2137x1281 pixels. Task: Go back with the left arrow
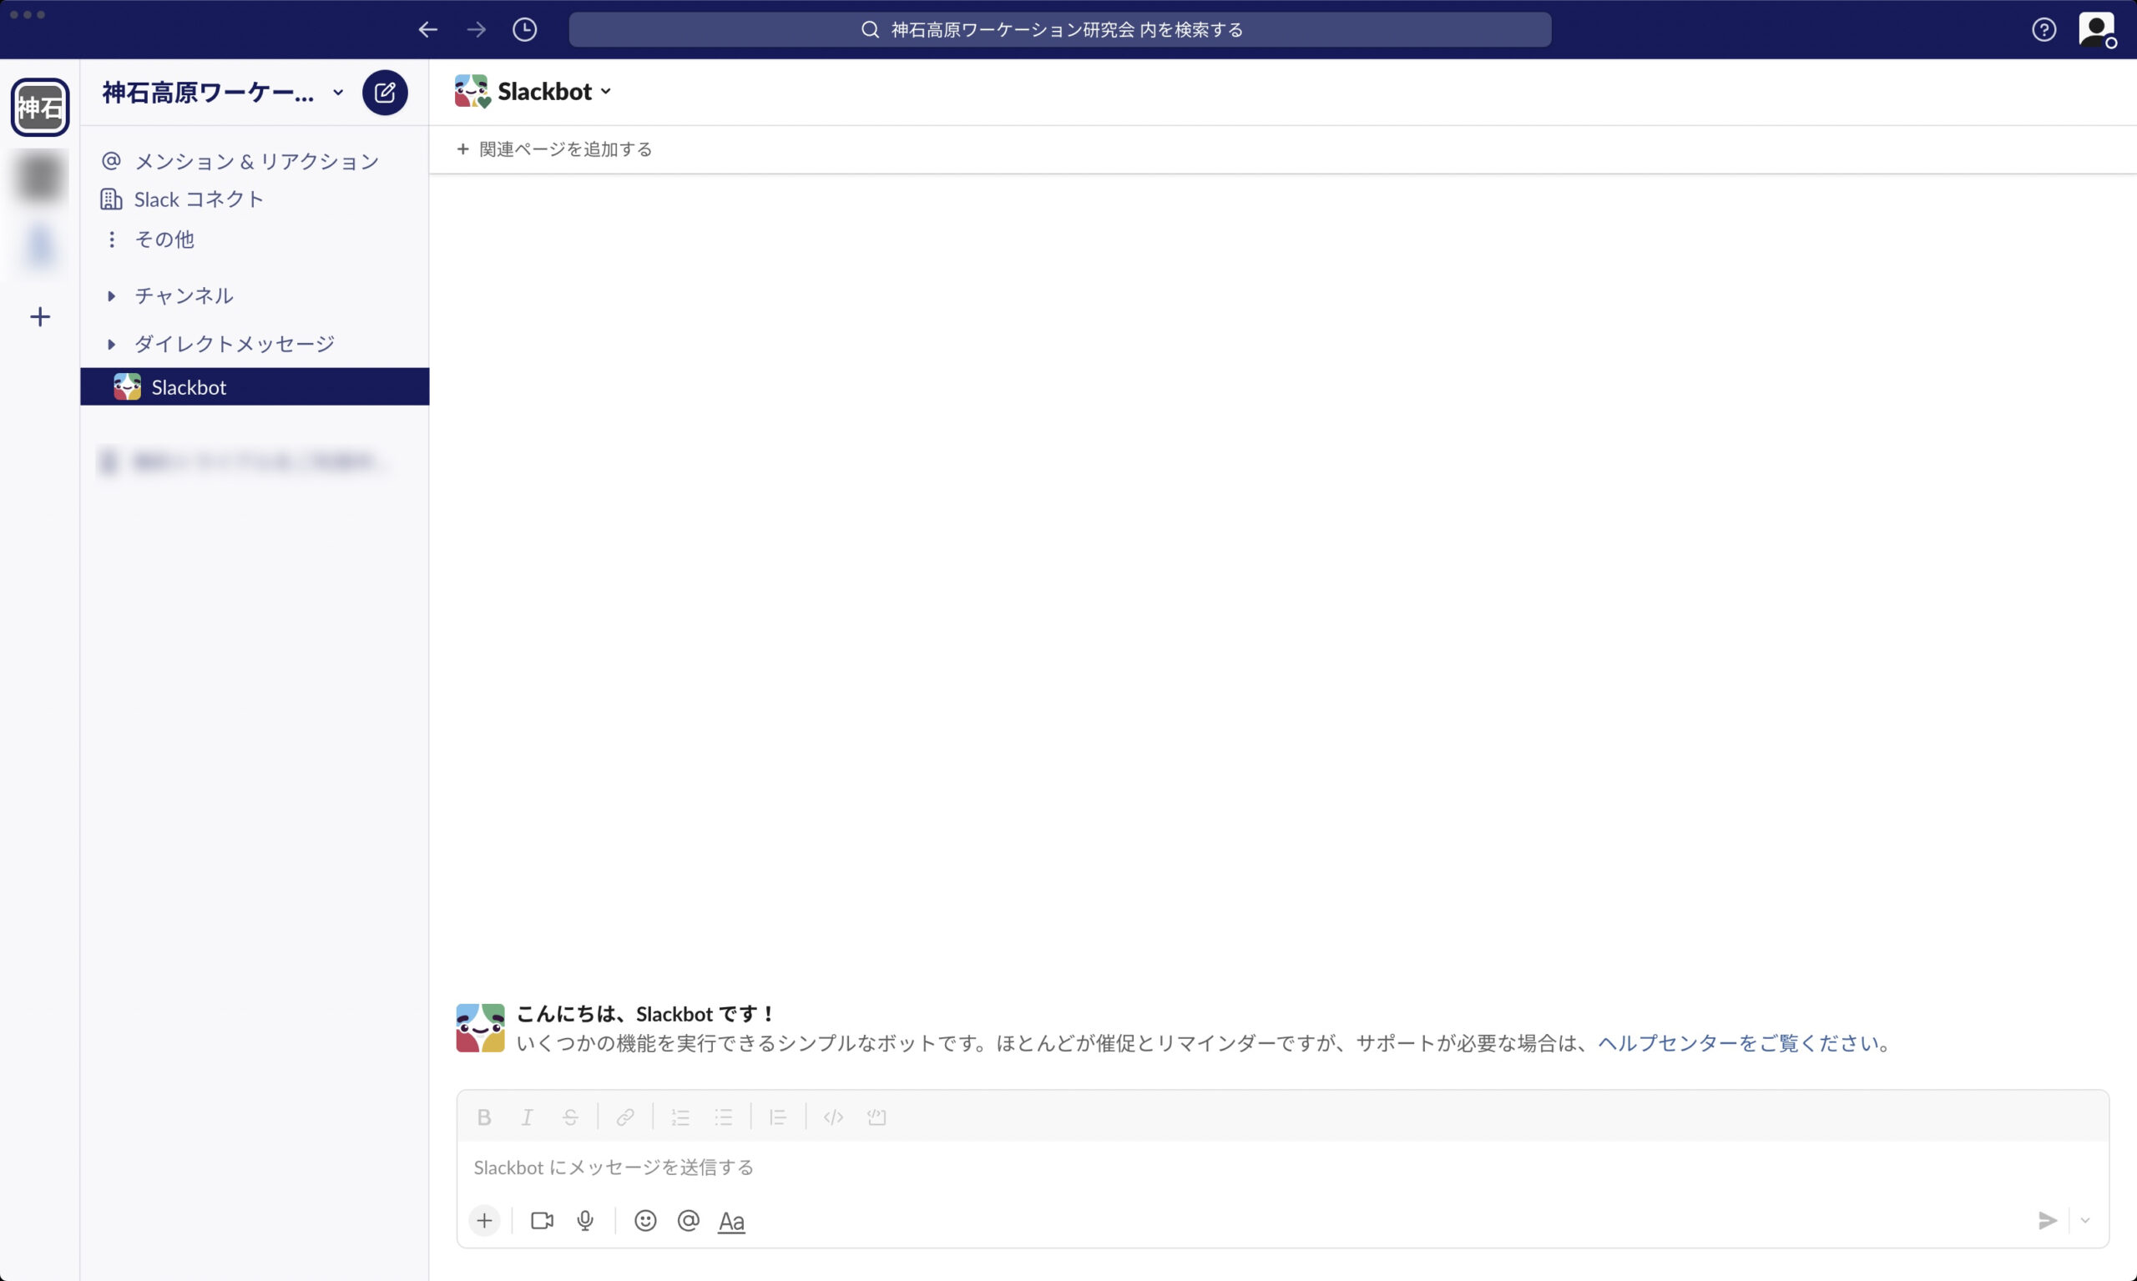pos(427,29)
